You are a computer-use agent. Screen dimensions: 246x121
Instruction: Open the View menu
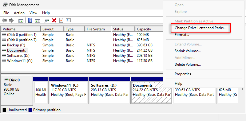click(x=33, y=13)
